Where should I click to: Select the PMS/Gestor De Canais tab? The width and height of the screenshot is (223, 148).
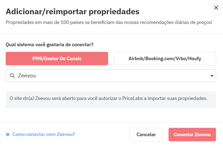pos(57,59)
